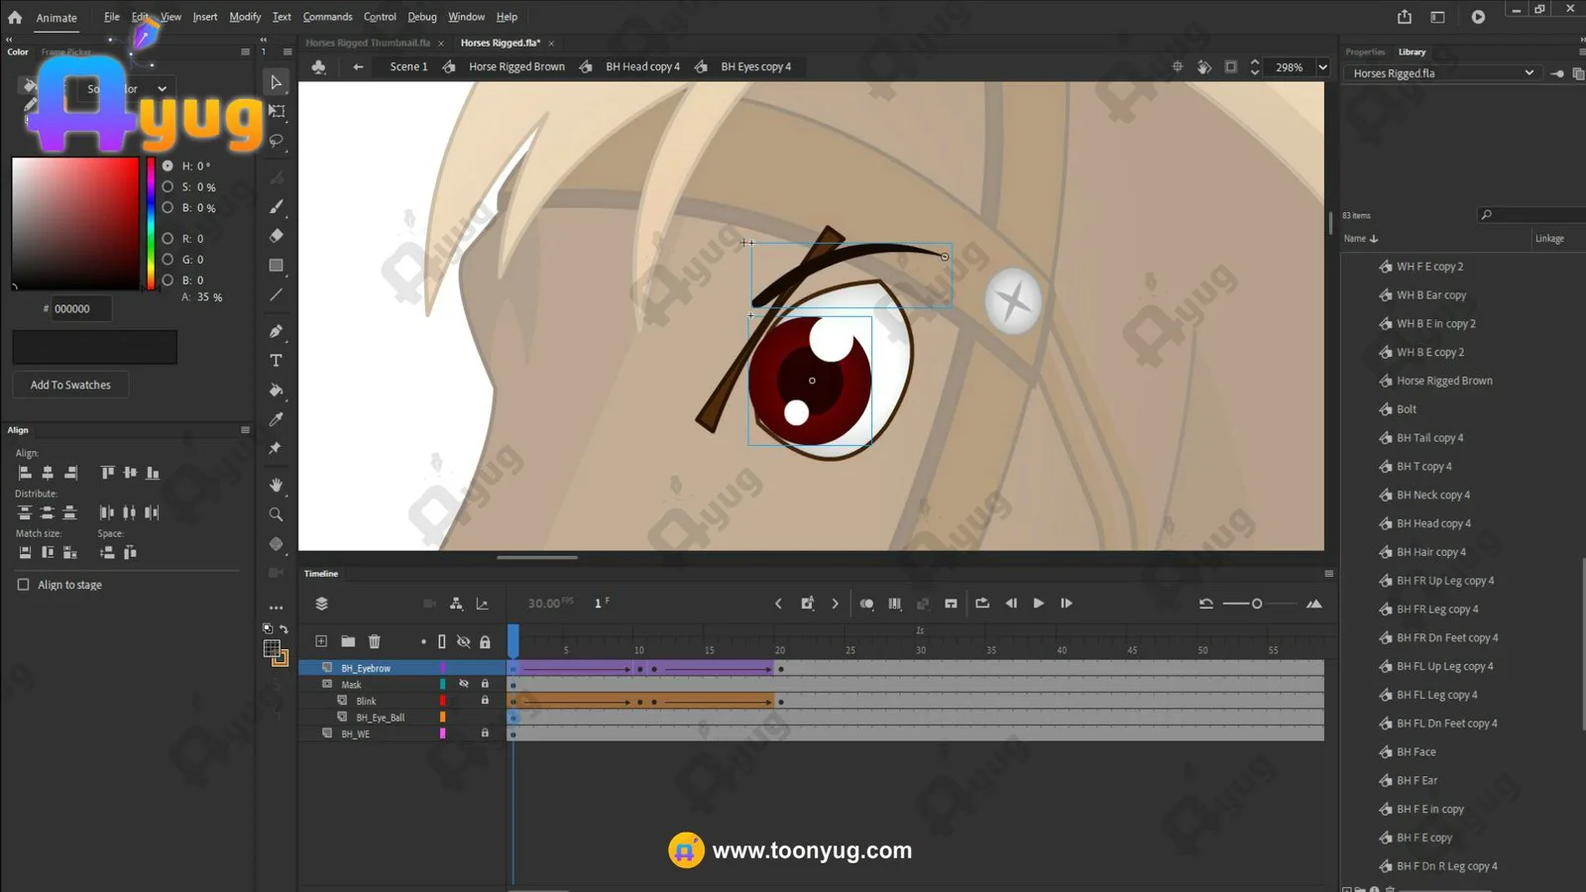1586x892 pixels.
Task: Click the vertical hue slider bar
Action: coord(151,223)
